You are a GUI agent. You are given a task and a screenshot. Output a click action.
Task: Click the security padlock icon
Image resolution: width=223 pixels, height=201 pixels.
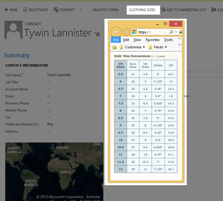(x=180, y=32)
